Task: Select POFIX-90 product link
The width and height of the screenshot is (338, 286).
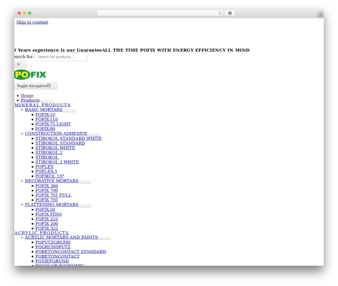Action: click(x=45, y=129)
